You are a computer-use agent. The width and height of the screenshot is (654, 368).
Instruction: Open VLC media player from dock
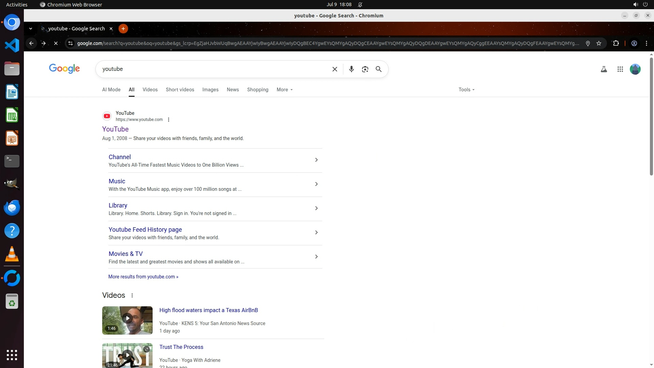[x=12, y=254]
